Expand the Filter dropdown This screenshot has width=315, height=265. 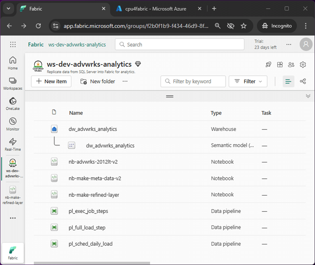point(248,81)
